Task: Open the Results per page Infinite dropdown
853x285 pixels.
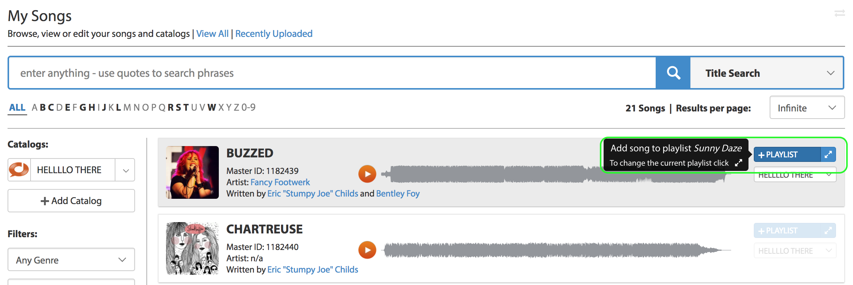Action: click(x=807, y=108)
